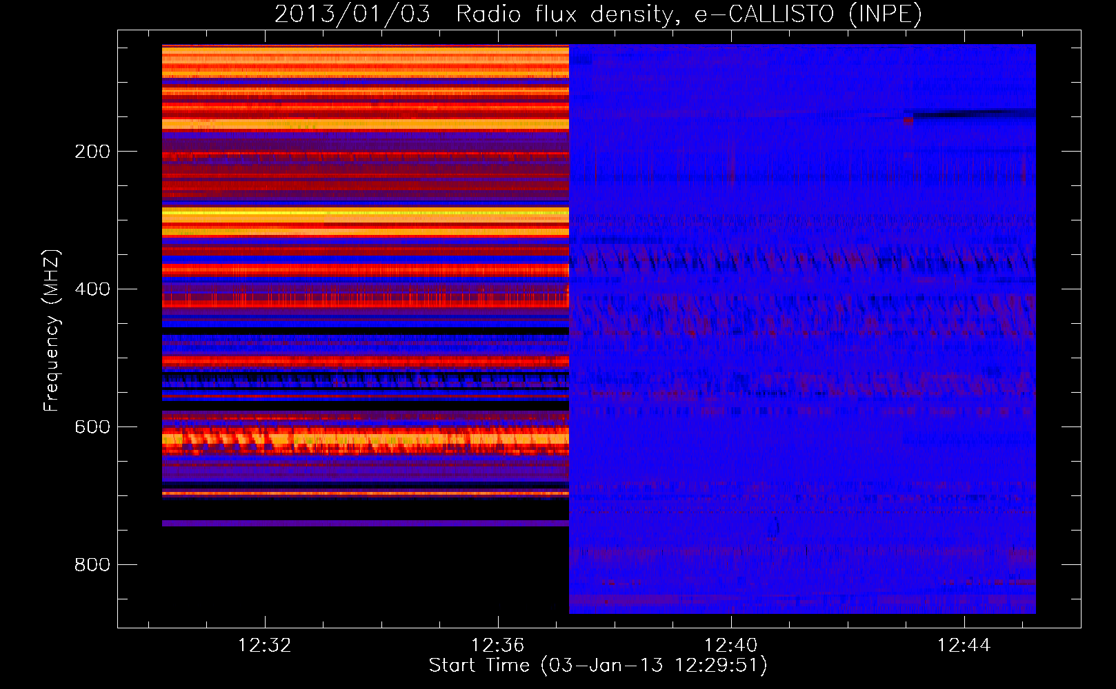
Task: Click the 'Frequency (MHZ)' axis label
Action: 52,330
